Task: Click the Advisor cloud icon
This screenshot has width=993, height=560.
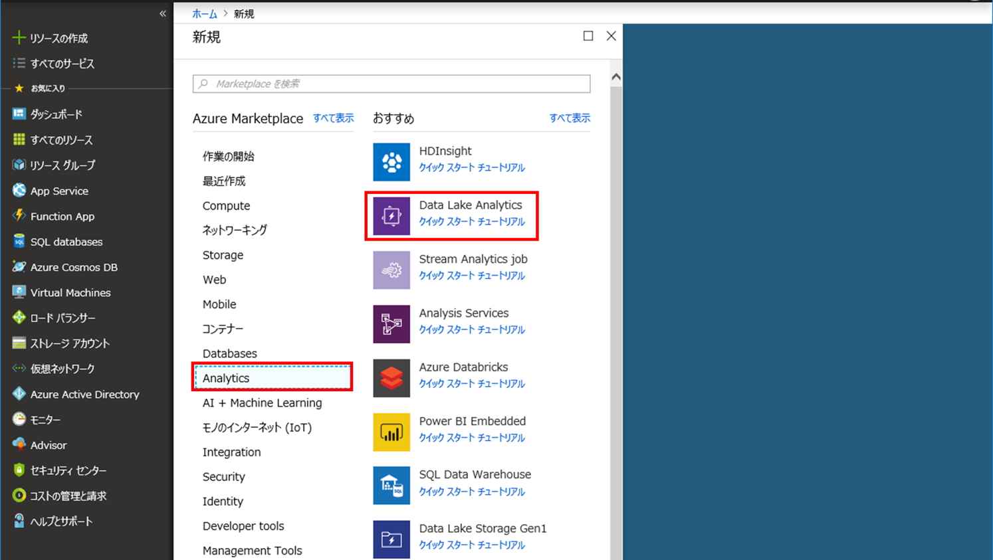Action: pos(19,444)
